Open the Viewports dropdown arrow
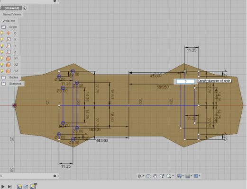This screenshot has width=247, height=189. (x=200, y=176)
